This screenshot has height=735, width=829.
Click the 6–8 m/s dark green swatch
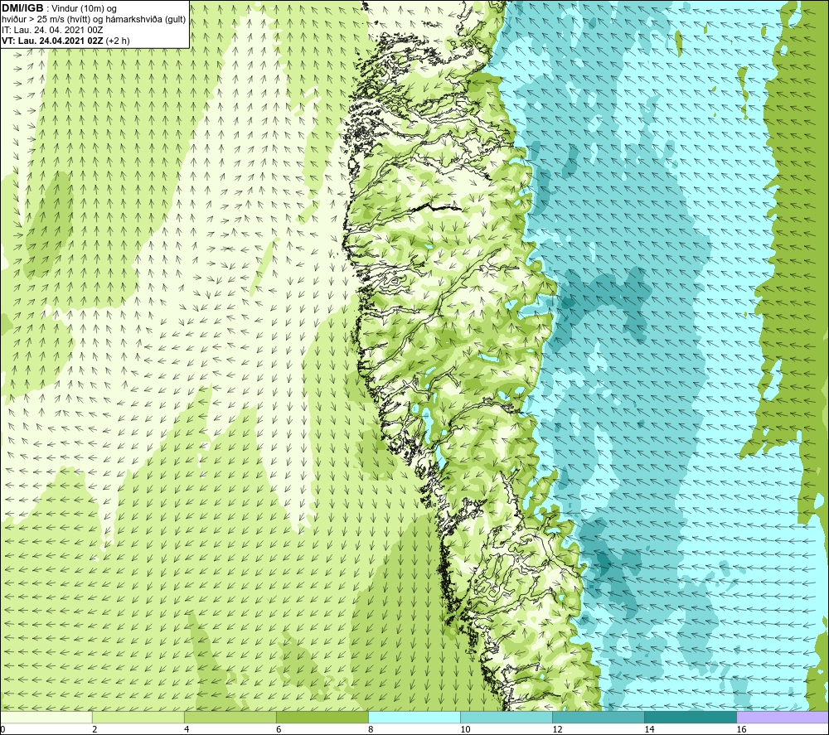(322, 717)
